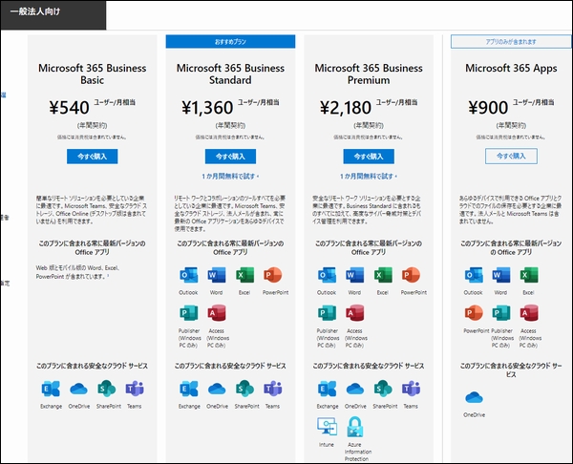Open Exchange icon in Business Standard plan
573x464 pixels.
pyautogui.click(x=189, y=390)
